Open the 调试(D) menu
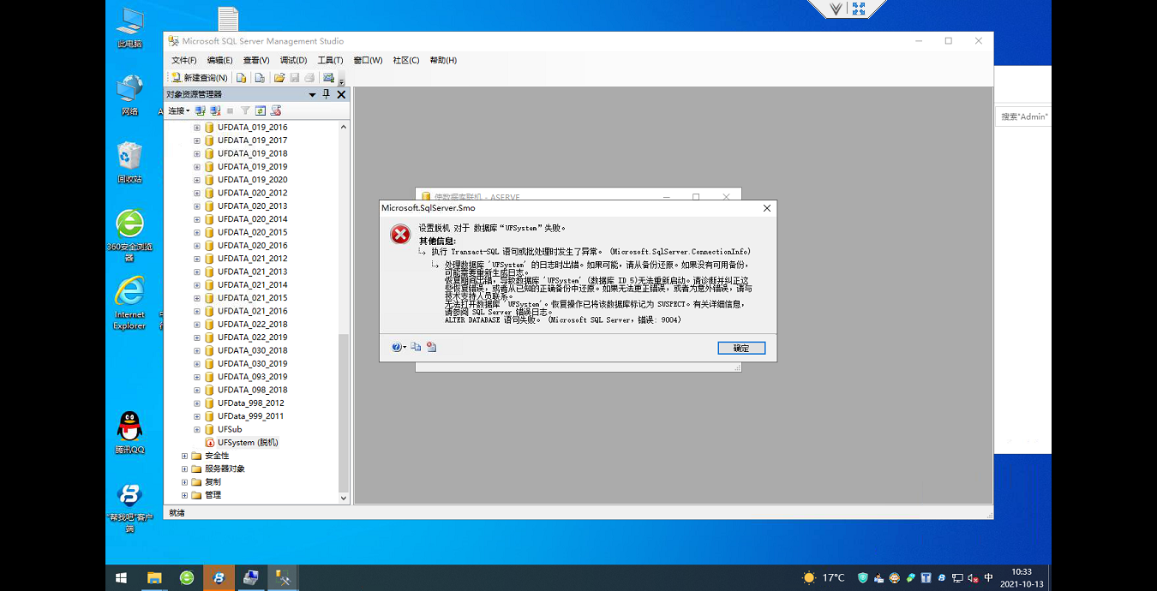The height and width of the screenshot is (591, 1157). (x=293, y=60)
